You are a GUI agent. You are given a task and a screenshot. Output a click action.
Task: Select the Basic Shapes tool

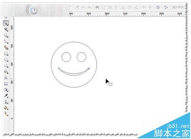pos(6,72)
